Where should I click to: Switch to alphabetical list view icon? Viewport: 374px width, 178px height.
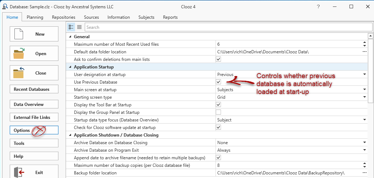(x=79, y=27)
